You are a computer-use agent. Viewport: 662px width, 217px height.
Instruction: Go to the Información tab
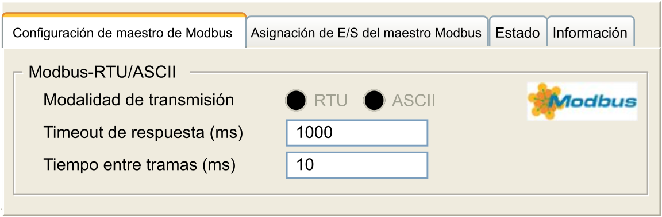point(590,33)
